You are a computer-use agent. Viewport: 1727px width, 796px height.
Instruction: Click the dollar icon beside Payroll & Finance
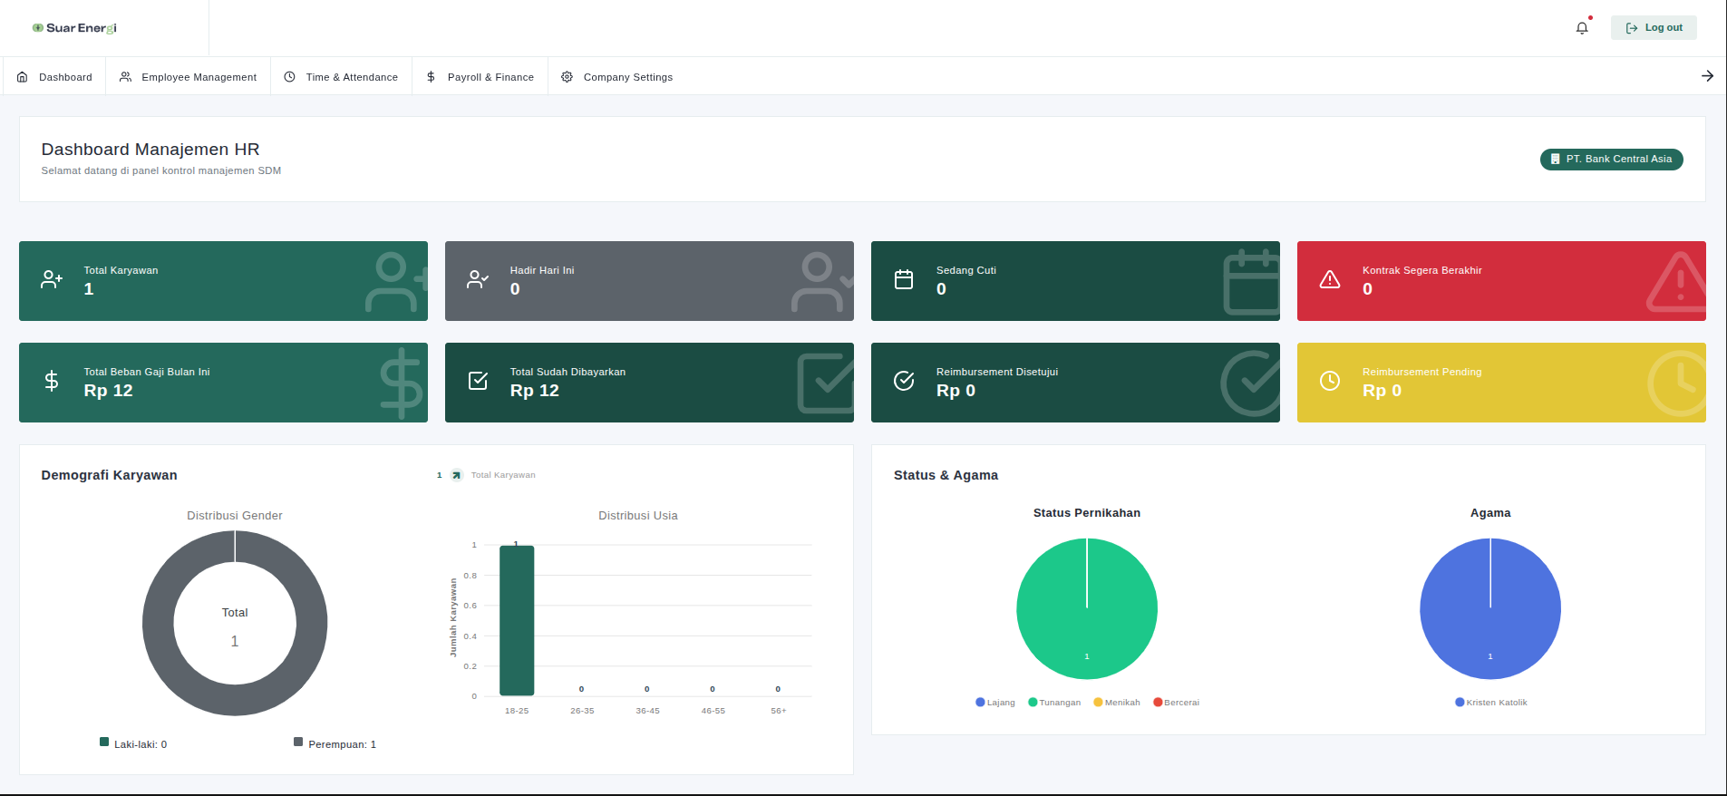coord(431,77)
